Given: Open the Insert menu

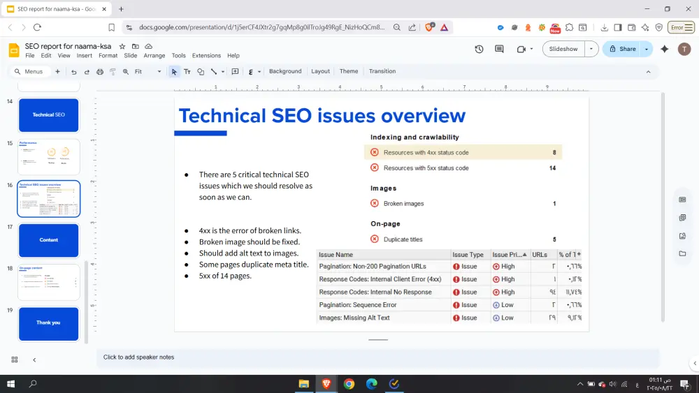Looking at the screenshot, I should point(85,56).
